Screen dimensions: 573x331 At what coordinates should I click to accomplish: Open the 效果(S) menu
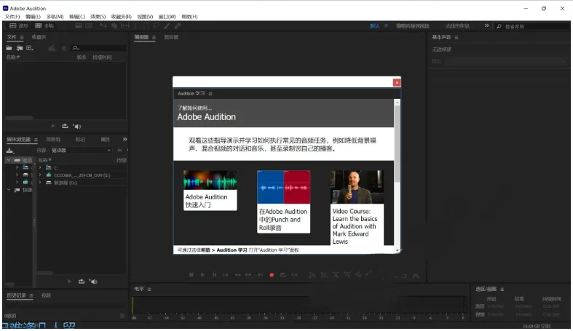coord(98,17)
